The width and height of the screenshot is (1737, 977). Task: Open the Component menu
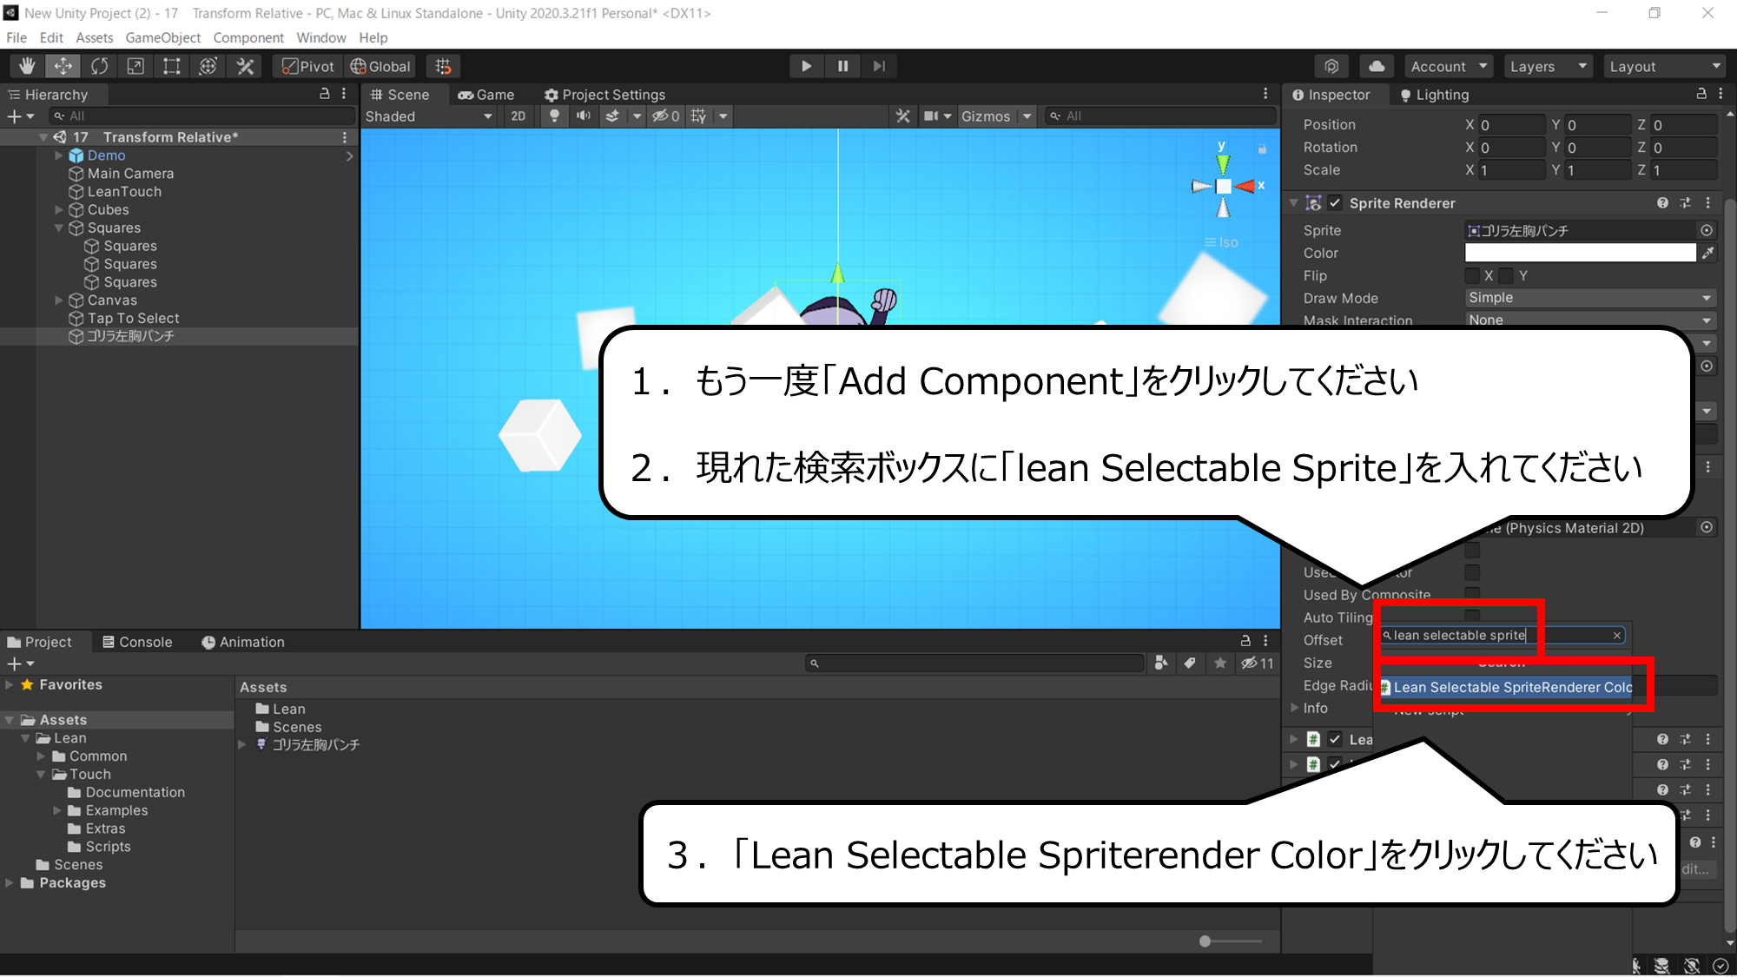[x=248, y=37]
